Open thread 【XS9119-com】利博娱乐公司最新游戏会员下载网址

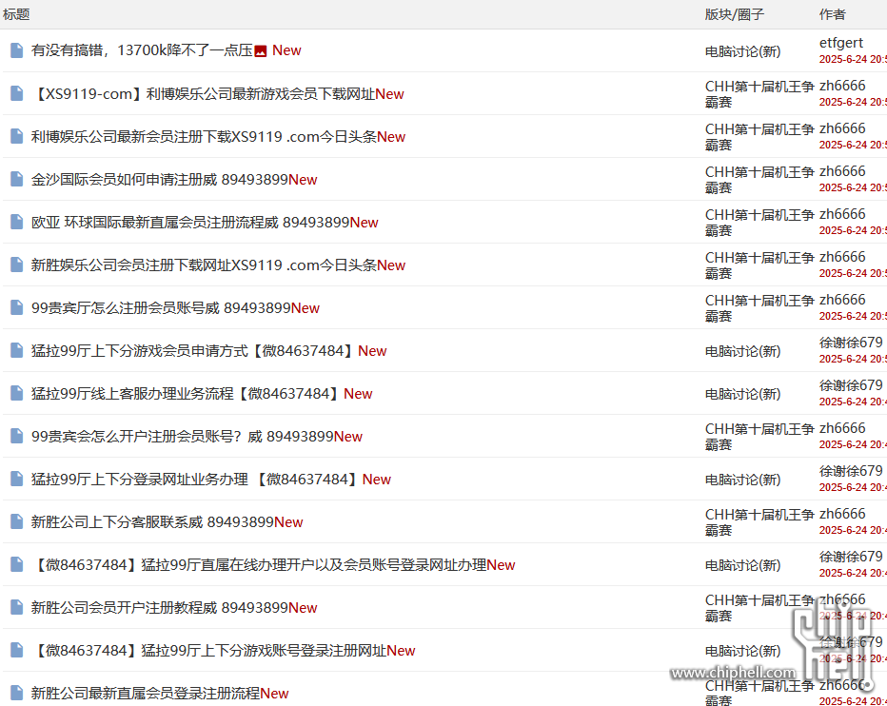(203, 93)
